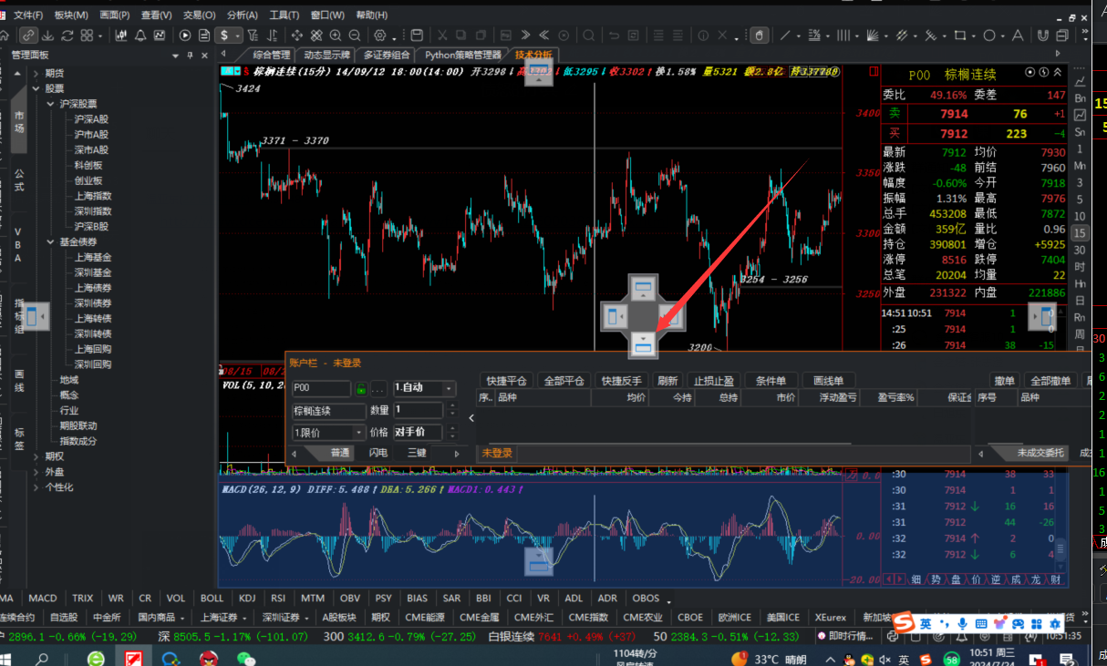Click the 快捷反手 button
The height and width of the screenshot is (666, 1107).
click(621, 381)
